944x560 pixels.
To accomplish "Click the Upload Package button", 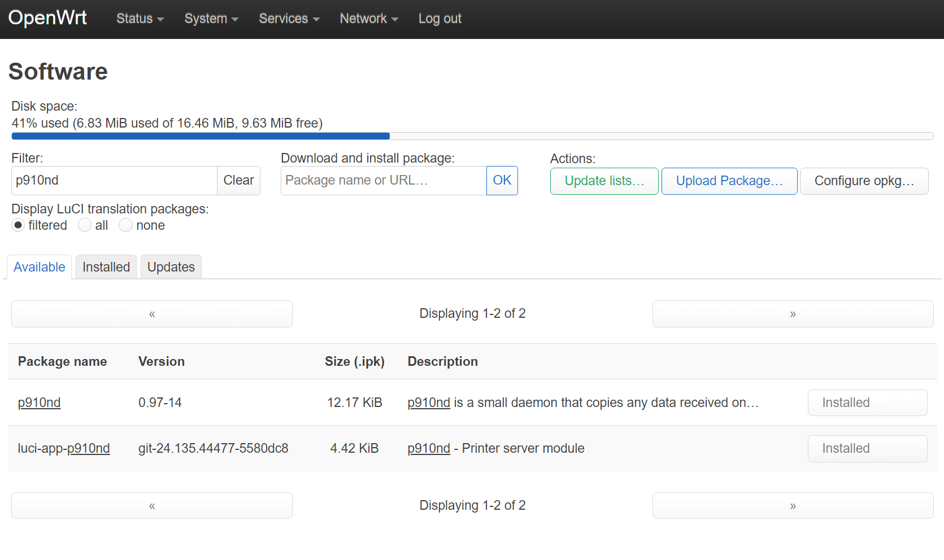I will [729, 181].
